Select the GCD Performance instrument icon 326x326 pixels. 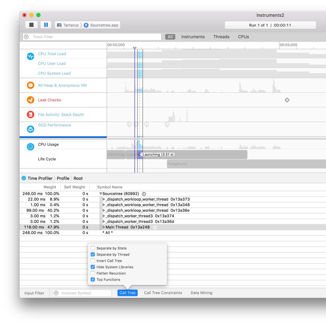(31, 129)
